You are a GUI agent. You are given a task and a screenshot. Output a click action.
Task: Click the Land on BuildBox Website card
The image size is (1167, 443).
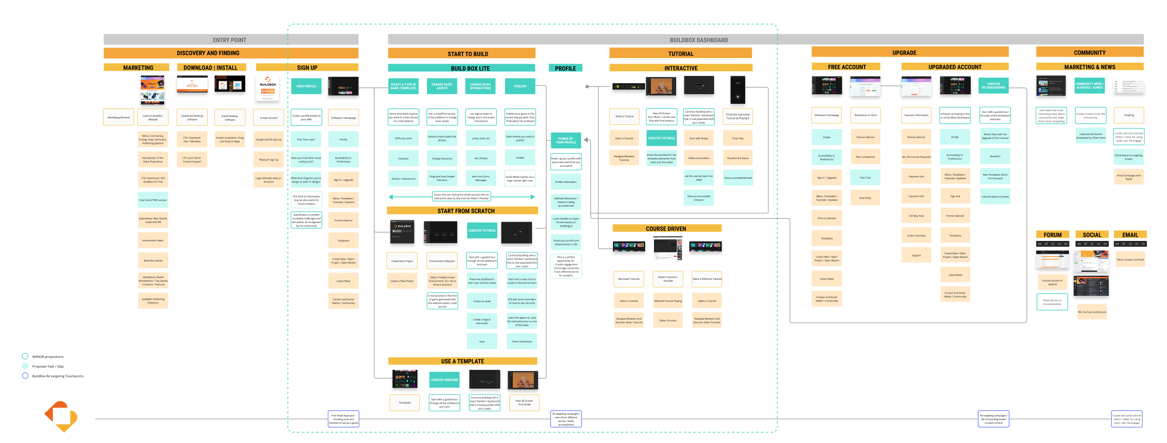(x=153, y=117)
